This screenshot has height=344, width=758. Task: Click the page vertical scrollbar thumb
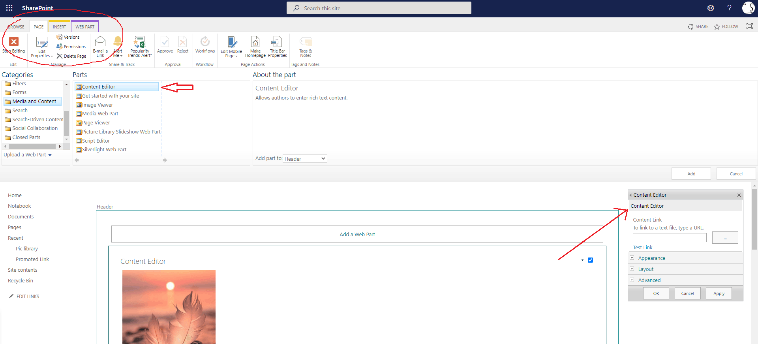coord(754,219)
